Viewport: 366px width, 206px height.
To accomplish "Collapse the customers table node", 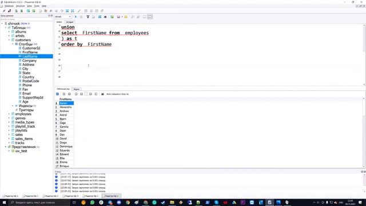I will point(9,40).
